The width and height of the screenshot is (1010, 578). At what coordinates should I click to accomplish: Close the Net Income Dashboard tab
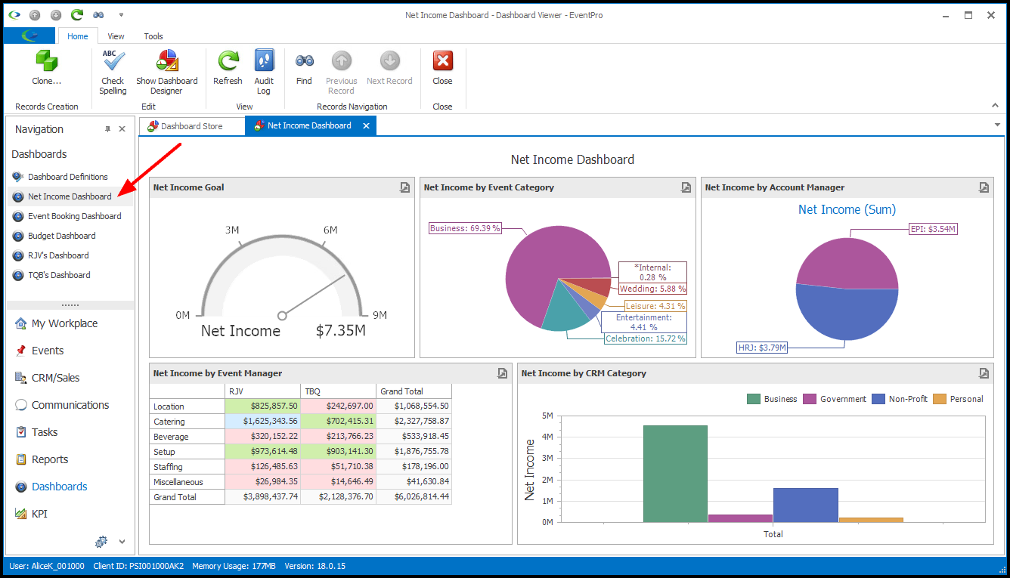coord(366,126)
